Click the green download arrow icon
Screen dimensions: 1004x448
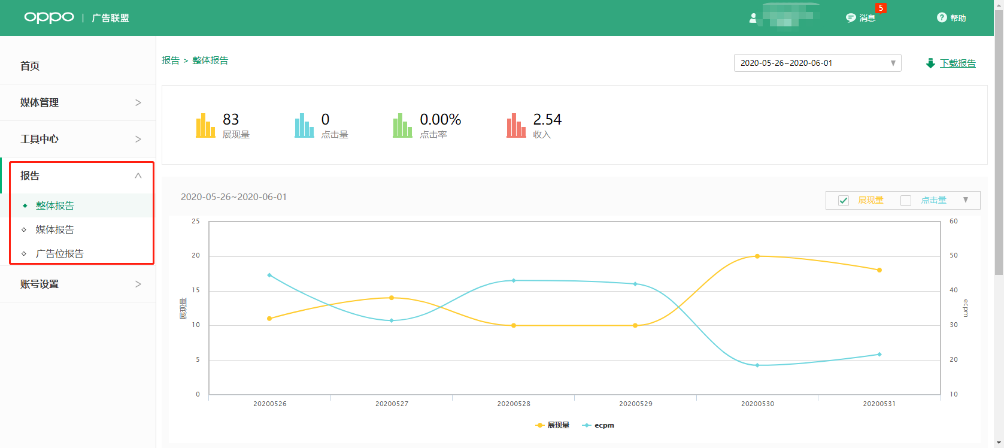pyautogui.click(x=930, y=63)
